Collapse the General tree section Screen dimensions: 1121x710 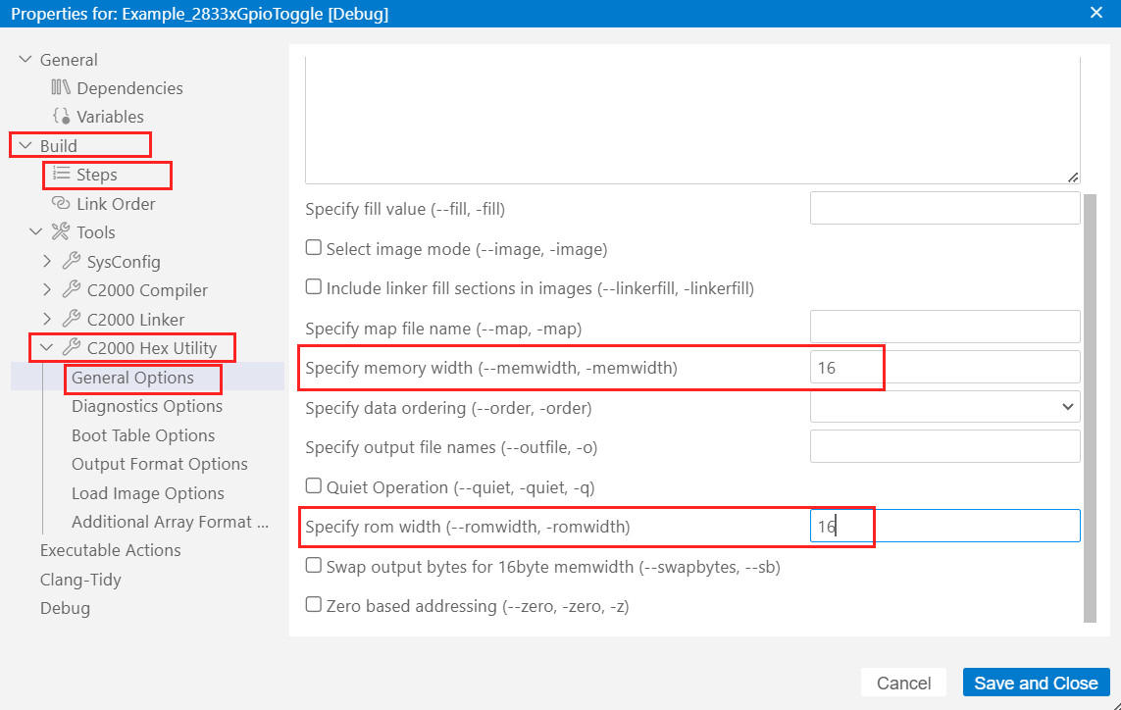(25, 60)
